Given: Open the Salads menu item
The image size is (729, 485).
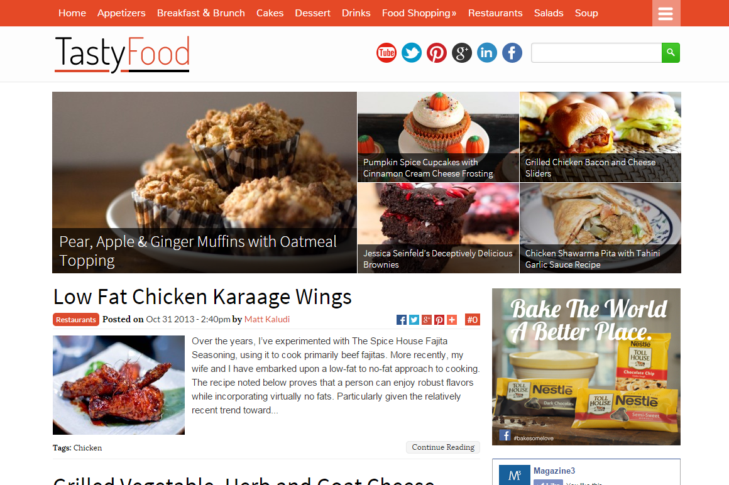Looking at the screenshot, I should (x=549, y=13).
